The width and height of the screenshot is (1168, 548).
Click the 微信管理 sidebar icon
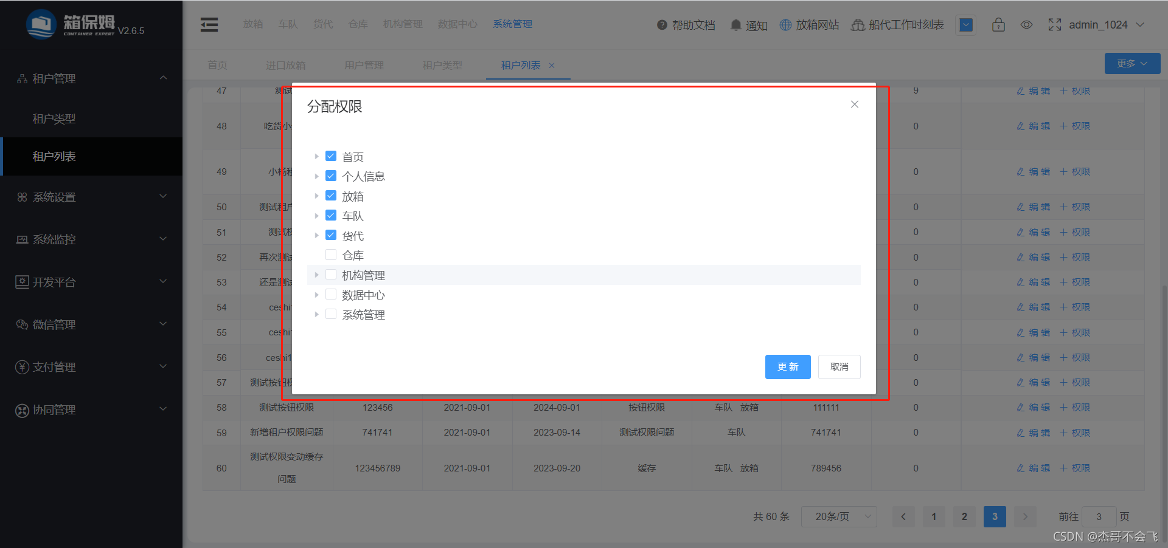[23, 324]
